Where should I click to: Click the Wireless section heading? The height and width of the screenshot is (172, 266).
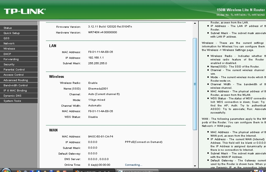[57, 77]
